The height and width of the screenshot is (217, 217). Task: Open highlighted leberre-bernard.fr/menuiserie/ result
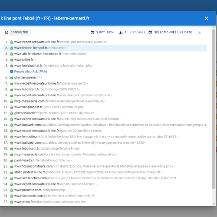coord(40,48)
